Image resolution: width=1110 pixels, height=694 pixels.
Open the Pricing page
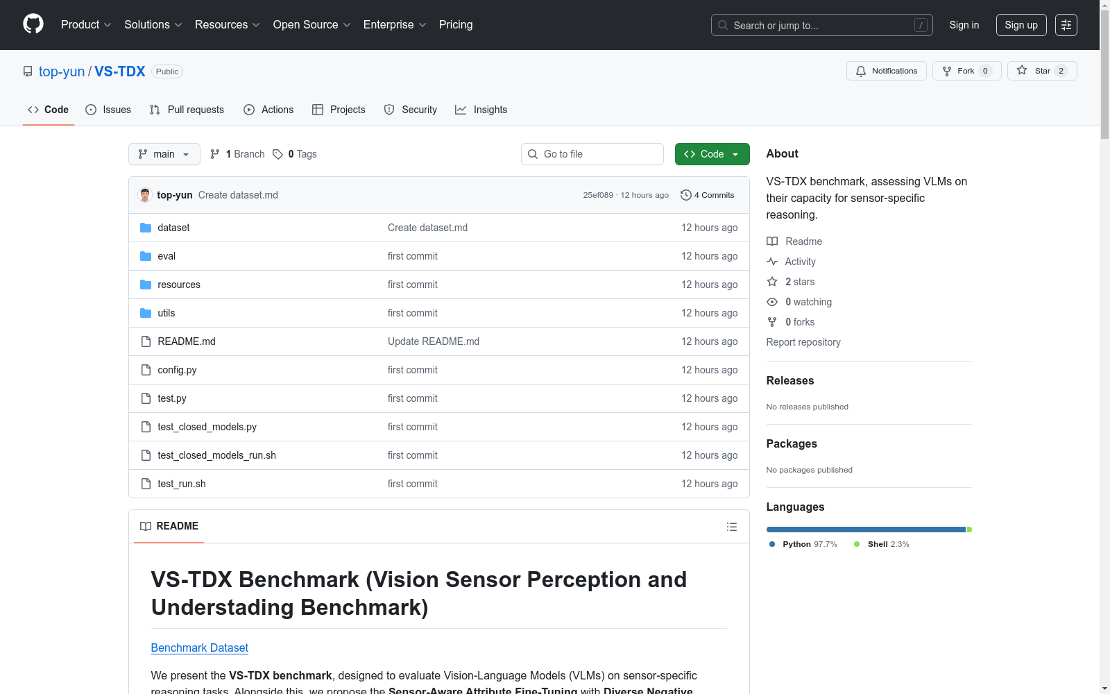tap(456, 24)
